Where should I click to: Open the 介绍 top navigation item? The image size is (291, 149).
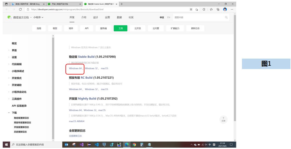pos(84,17)
